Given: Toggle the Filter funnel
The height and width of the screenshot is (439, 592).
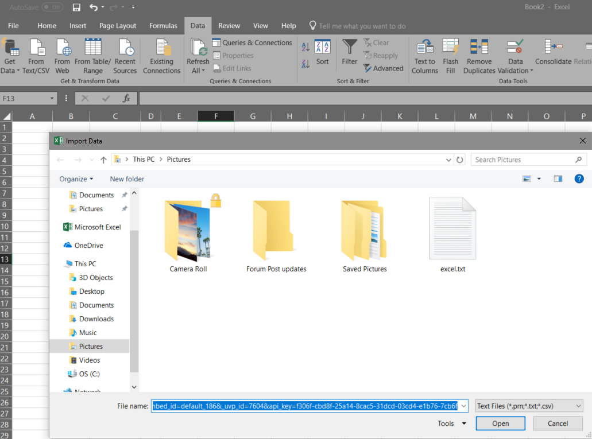Looking at the screenshot, I should click(350, 52).
